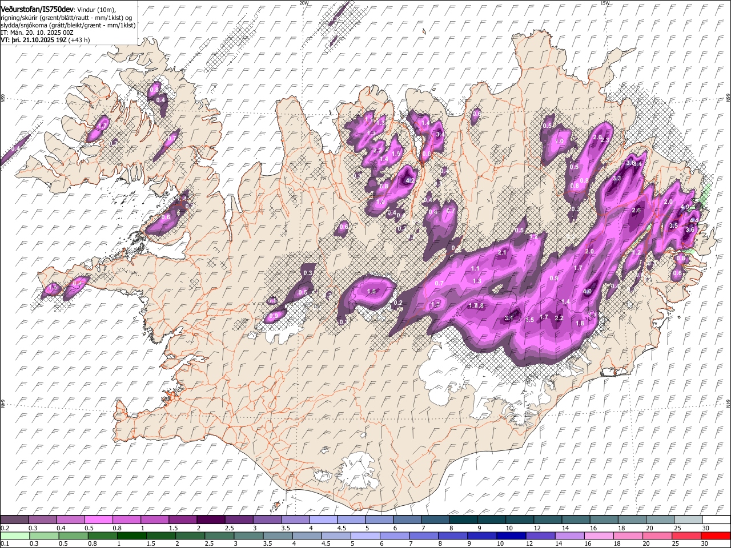This screenshot has width=731, height=548.
Task: Click the 10 deep blue swatch, bottom legend row
Action: tap(511, 535)
